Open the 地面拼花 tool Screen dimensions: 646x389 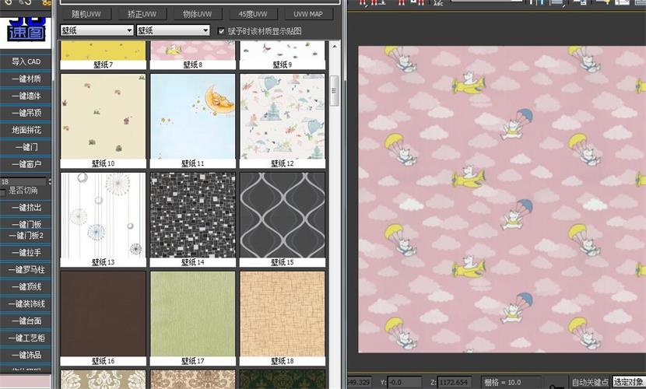26,130
